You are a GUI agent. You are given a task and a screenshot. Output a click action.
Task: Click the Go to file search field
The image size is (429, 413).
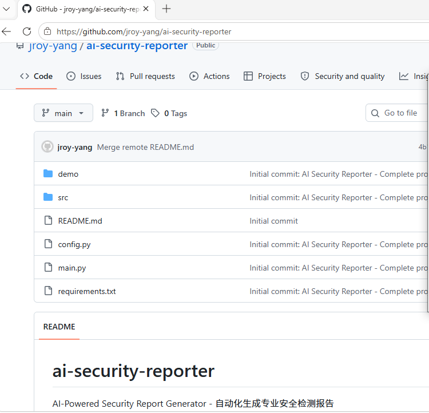[398, 113]
